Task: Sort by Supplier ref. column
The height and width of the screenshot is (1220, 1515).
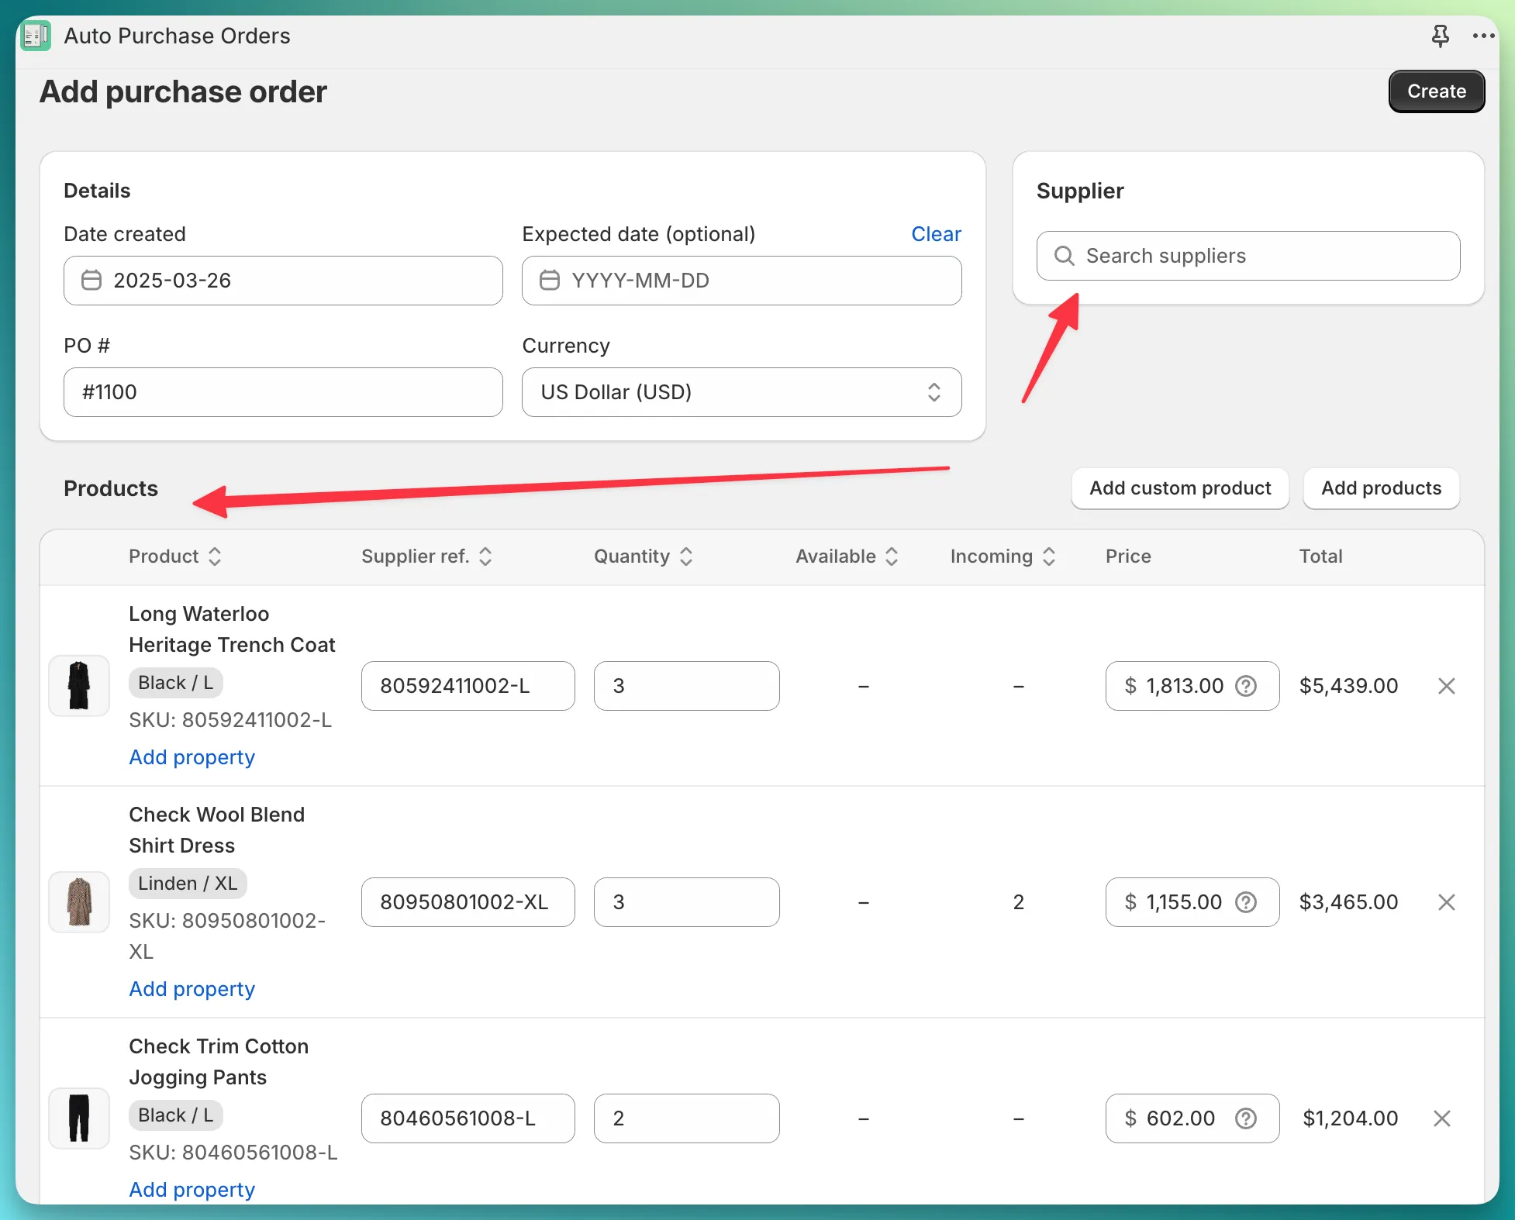Action: coord(426,557)
